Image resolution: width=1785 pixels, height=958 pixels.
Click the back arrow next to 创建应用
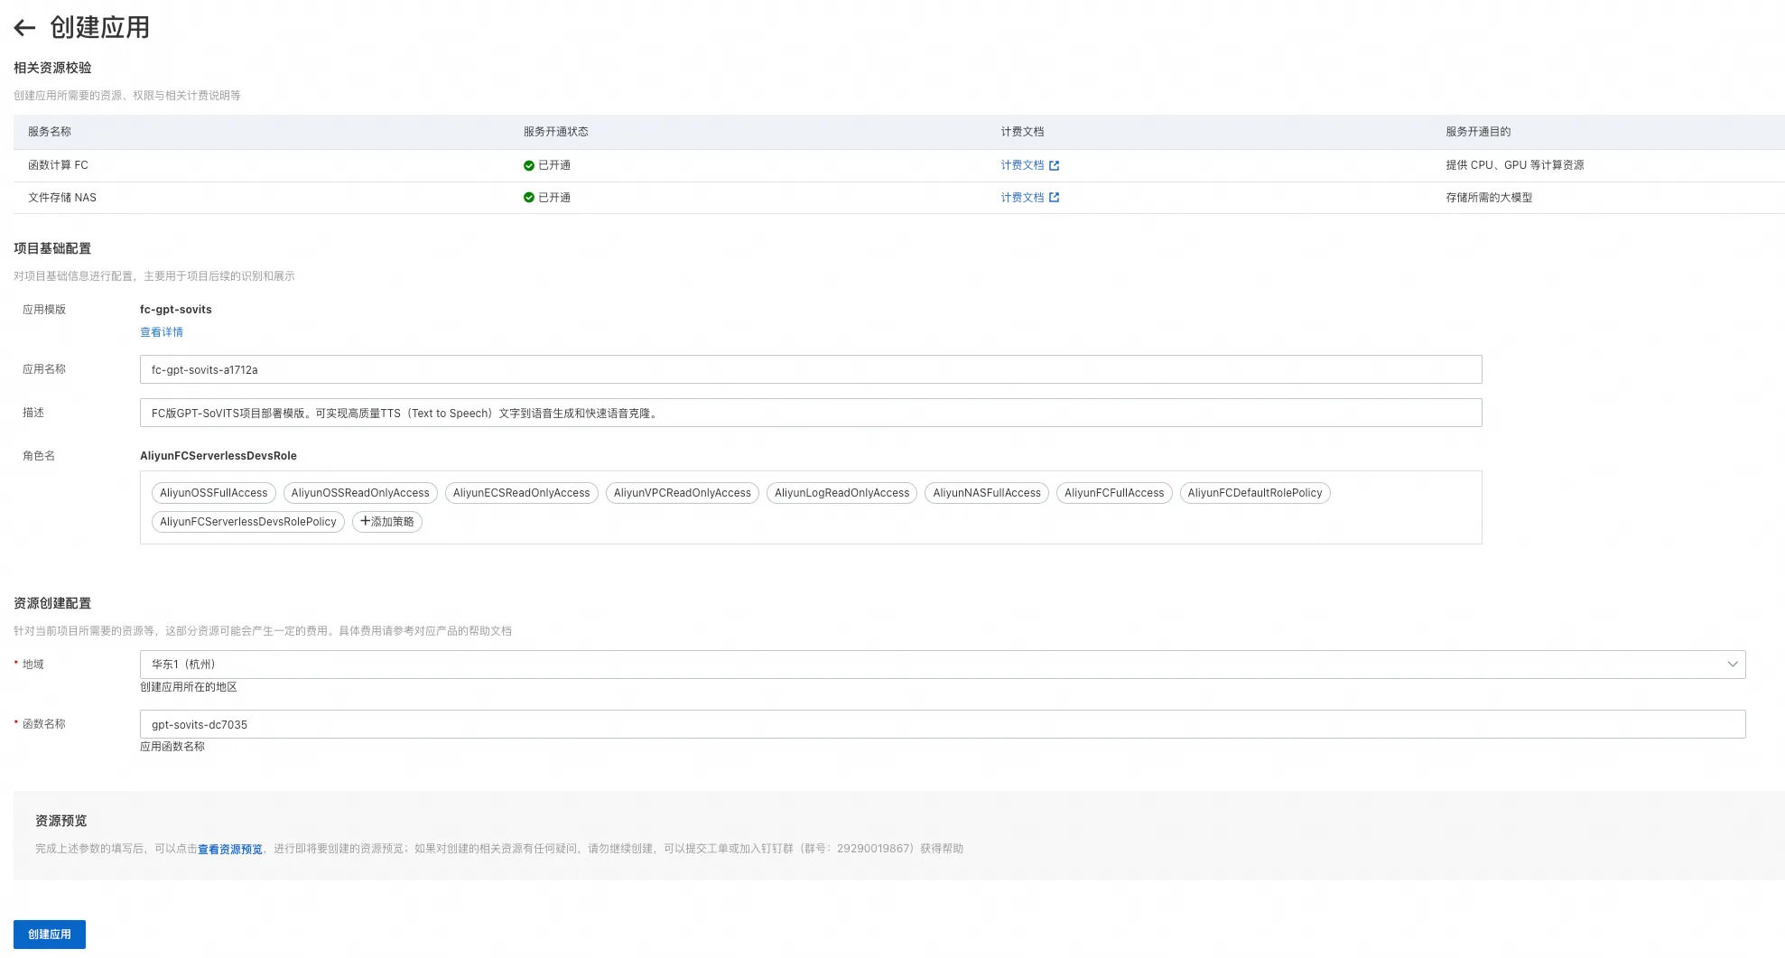click(x=24, y=28)
